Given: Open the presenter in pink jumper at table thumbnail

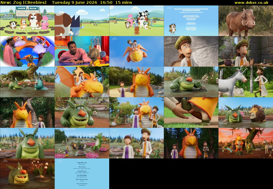Looking at the screenshot, I should coord(82,51).
